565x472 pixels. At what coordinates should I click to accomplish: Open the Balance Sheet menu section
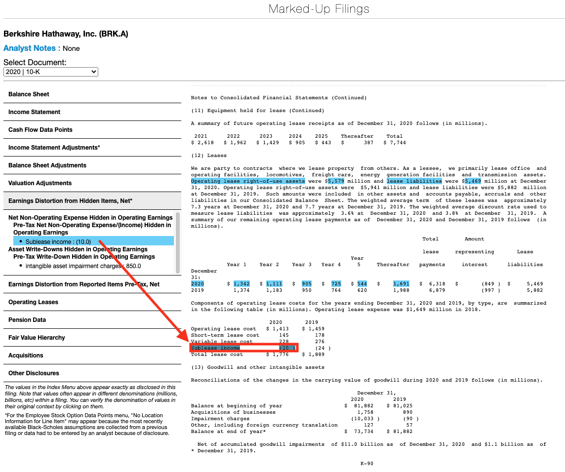click(92, 94)
